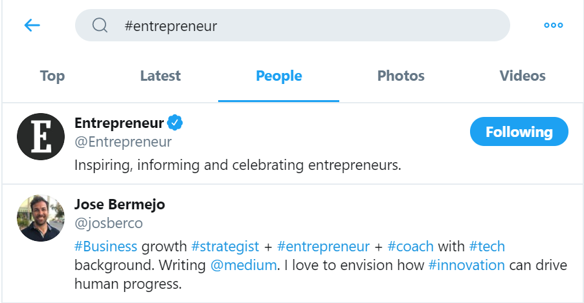The height and width of the screenshot is (303, 584).
Task: Open the Videos tab
Action: click(x=522, y=76)
